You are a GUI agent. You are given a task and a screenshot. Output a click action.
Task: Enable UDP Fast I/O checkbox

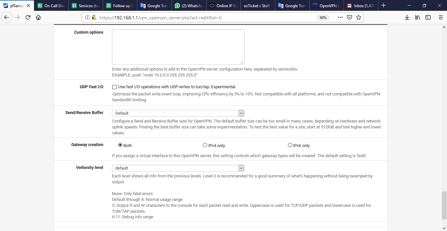click(x=115, y=87)
